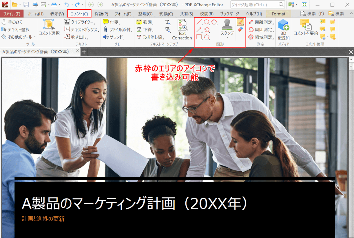Image resolution: width=354 pixels, height=238 pixels.
Task: Switch to the Convert (変換) tab
Action: click(166, 14)
